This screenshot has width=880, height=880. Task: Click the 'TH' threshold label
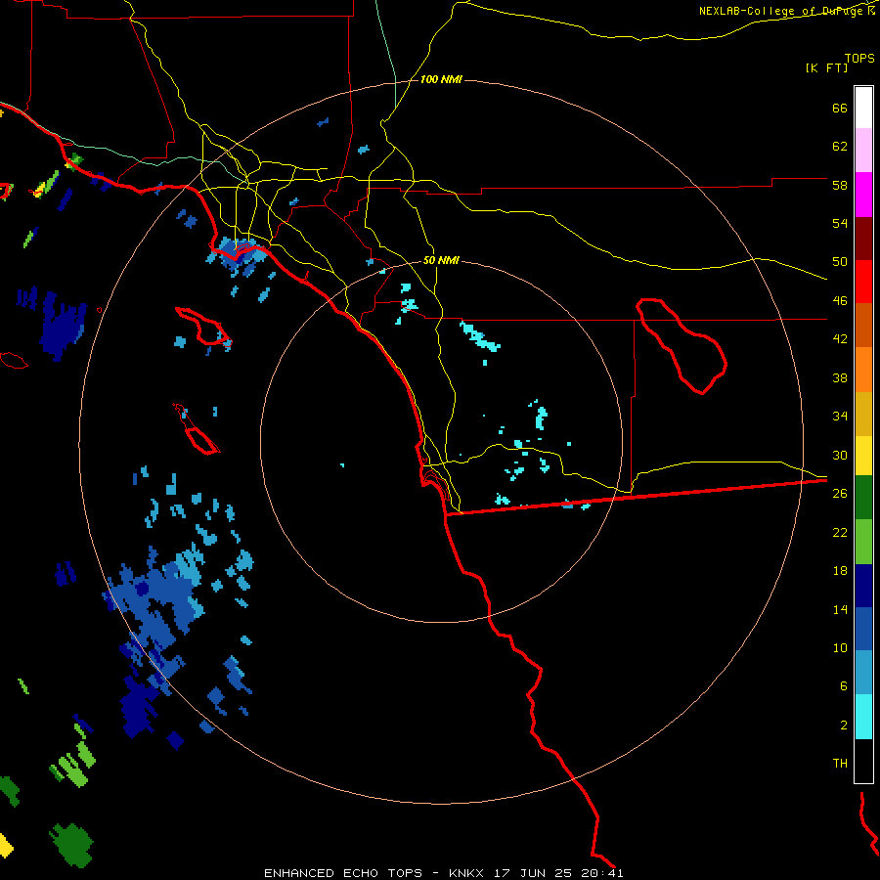pyautogui.click(x=840, y=764)
